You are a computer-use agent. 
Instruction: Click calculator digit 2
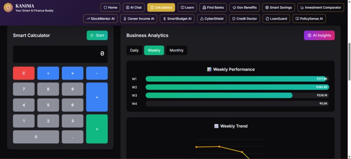48,121
